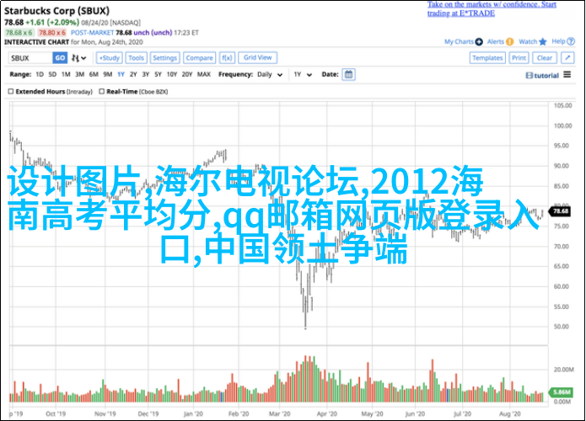Screen dimensions: 586x421
Task: Click the Mar '20 date axis label
Action: pos(279,413)
